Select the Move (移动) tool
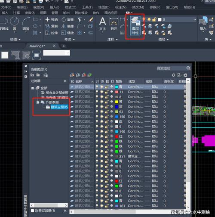 coord(52,19)
